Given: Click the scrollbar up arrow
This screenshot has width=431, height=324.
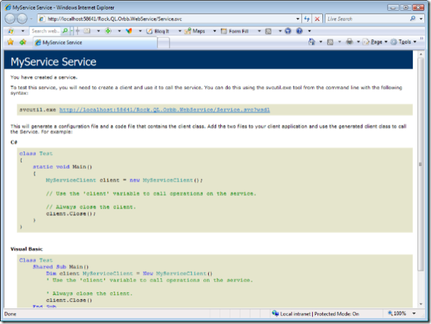Looking at the screenshot, I should (421, 54).
